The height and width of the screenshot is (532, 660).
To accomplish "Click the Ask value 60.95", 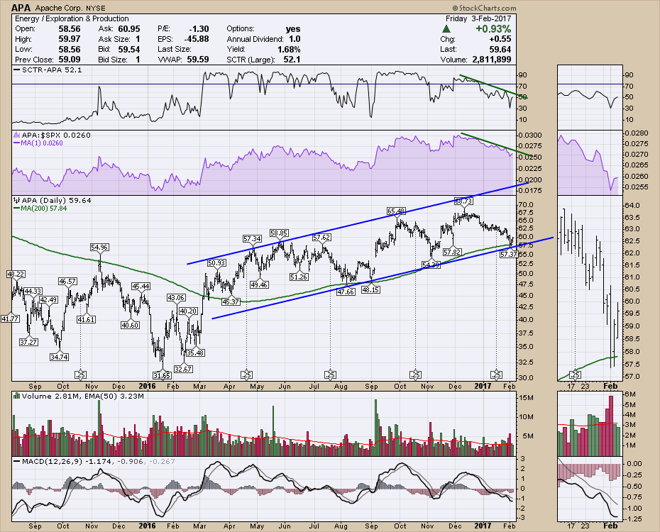I will tap(128, 29).
